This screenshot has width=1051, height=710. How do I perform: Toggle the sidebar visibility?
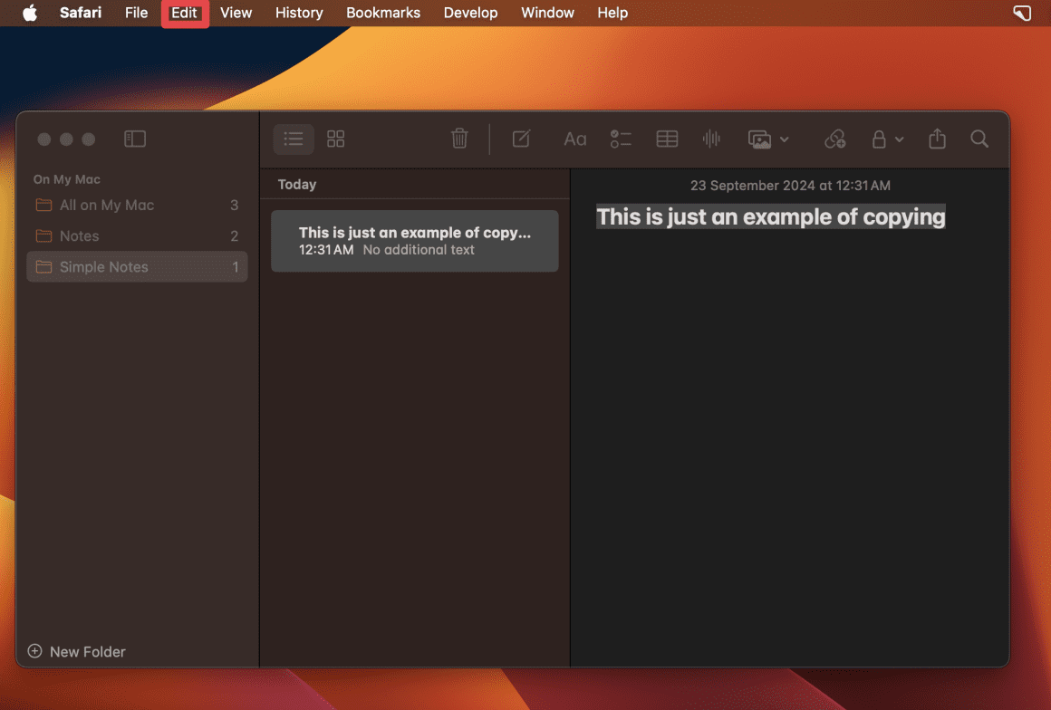point(135,139)
